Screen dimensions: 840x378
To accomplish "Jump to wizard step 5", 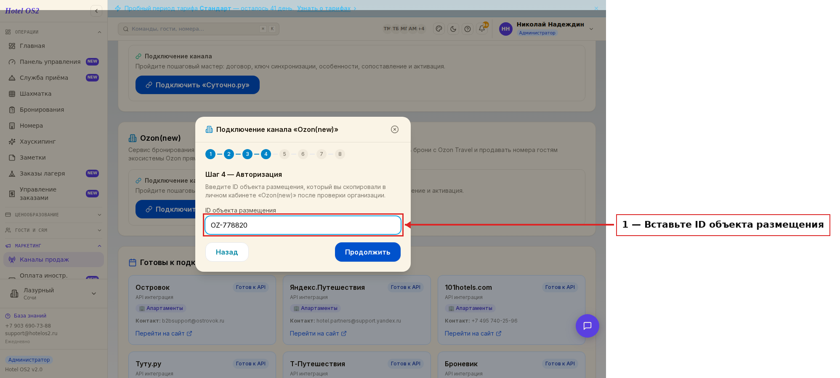I will 284,154.
